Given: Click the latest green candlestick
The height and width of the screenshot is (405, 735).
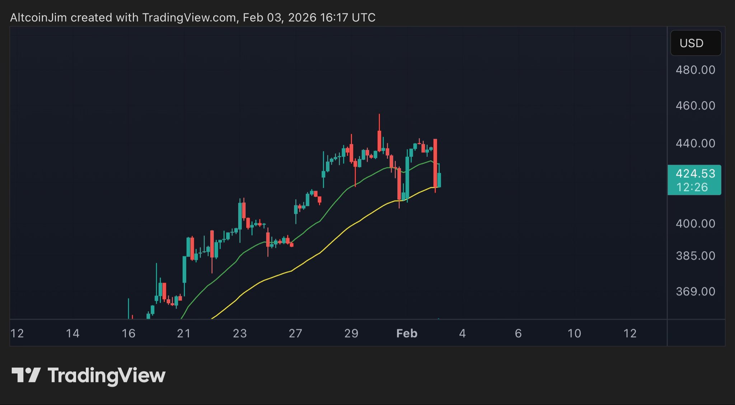Looking at the screenshot, I should [439, 180].
